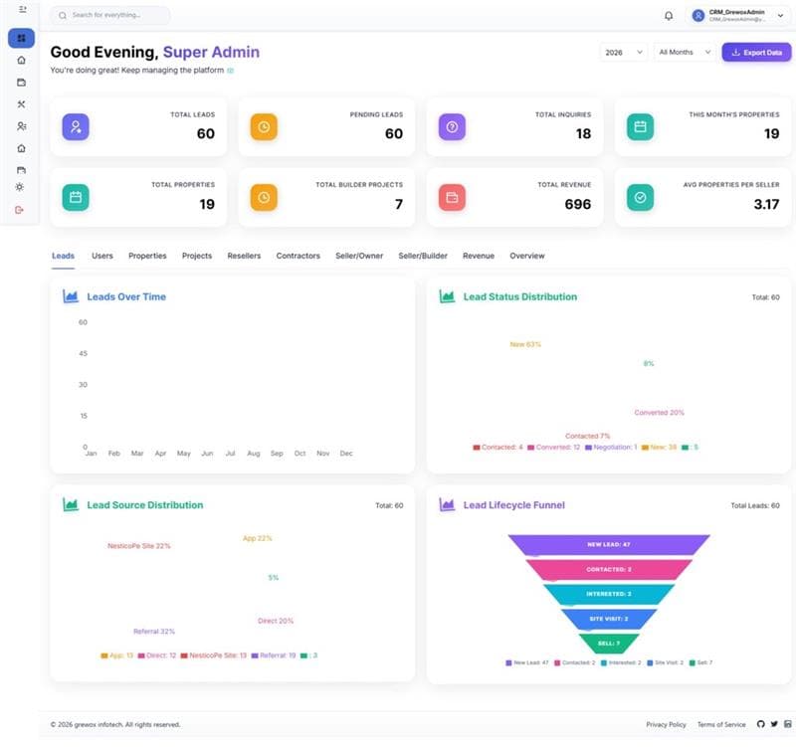The width and height of the screenshot is (796, 747).
Task: Collapse the sidebar using the top toggle icon
Action: [x=22, y=11]
